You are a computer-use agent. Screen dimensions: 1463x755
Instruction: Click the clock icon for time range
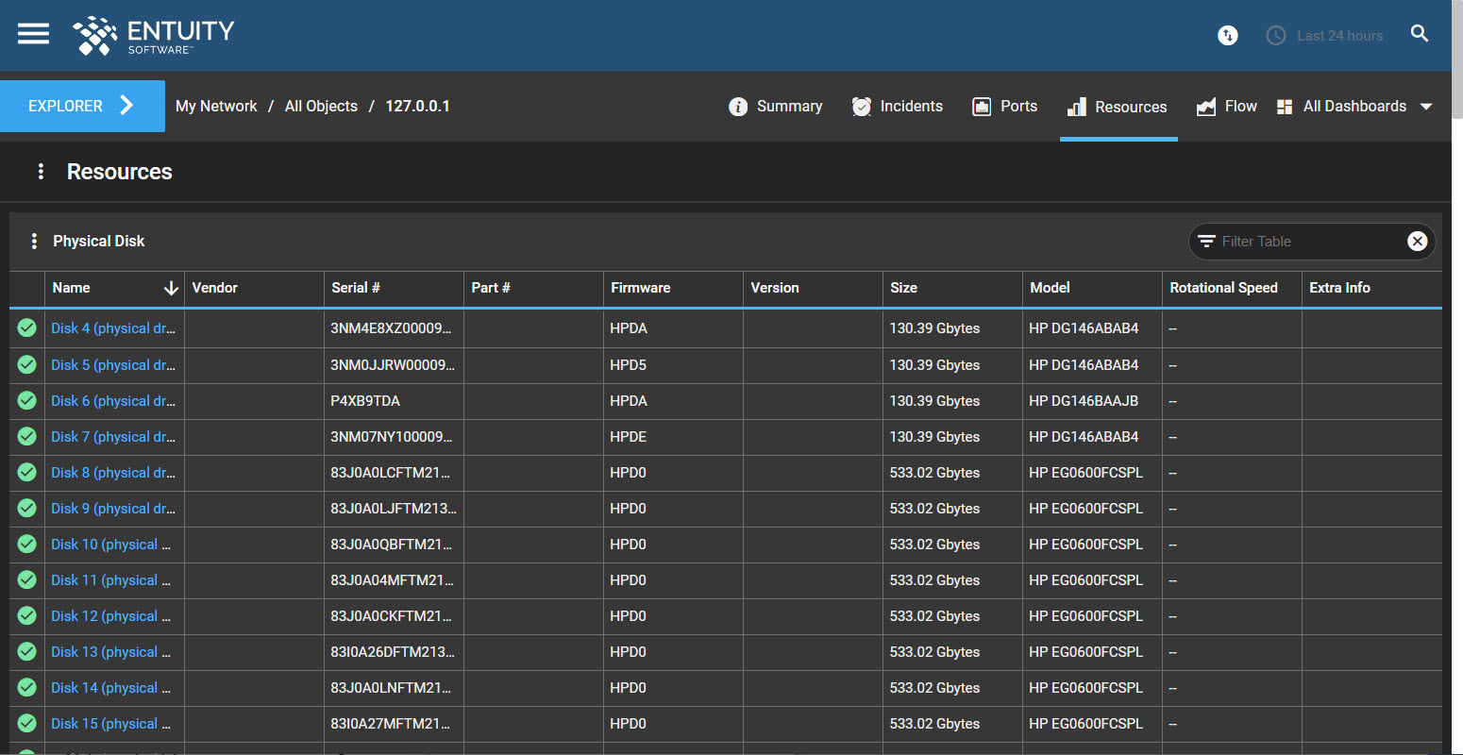click(1276, 36)
